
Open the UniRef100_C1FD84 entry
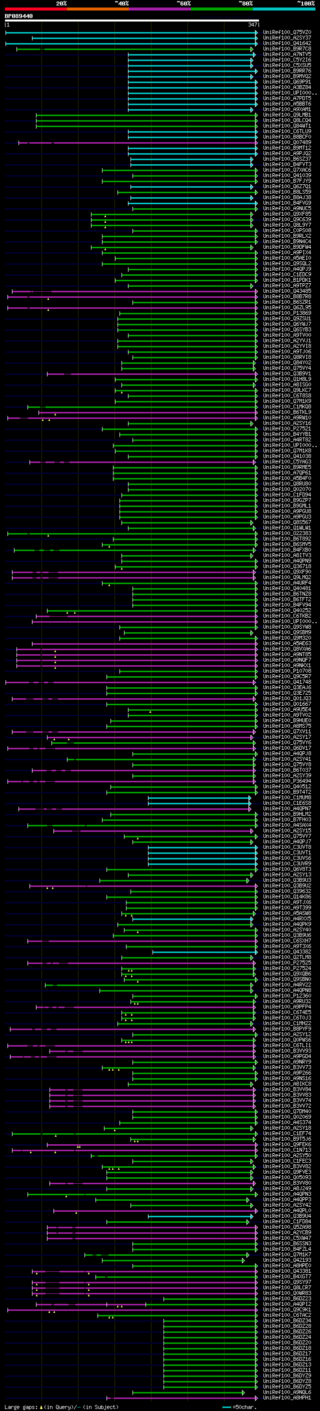(x=286, y=1221)
